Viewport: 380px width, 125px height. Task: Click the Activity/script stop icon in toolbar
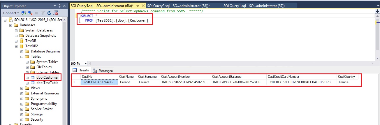pyautogui.click(x=56, y=13)
